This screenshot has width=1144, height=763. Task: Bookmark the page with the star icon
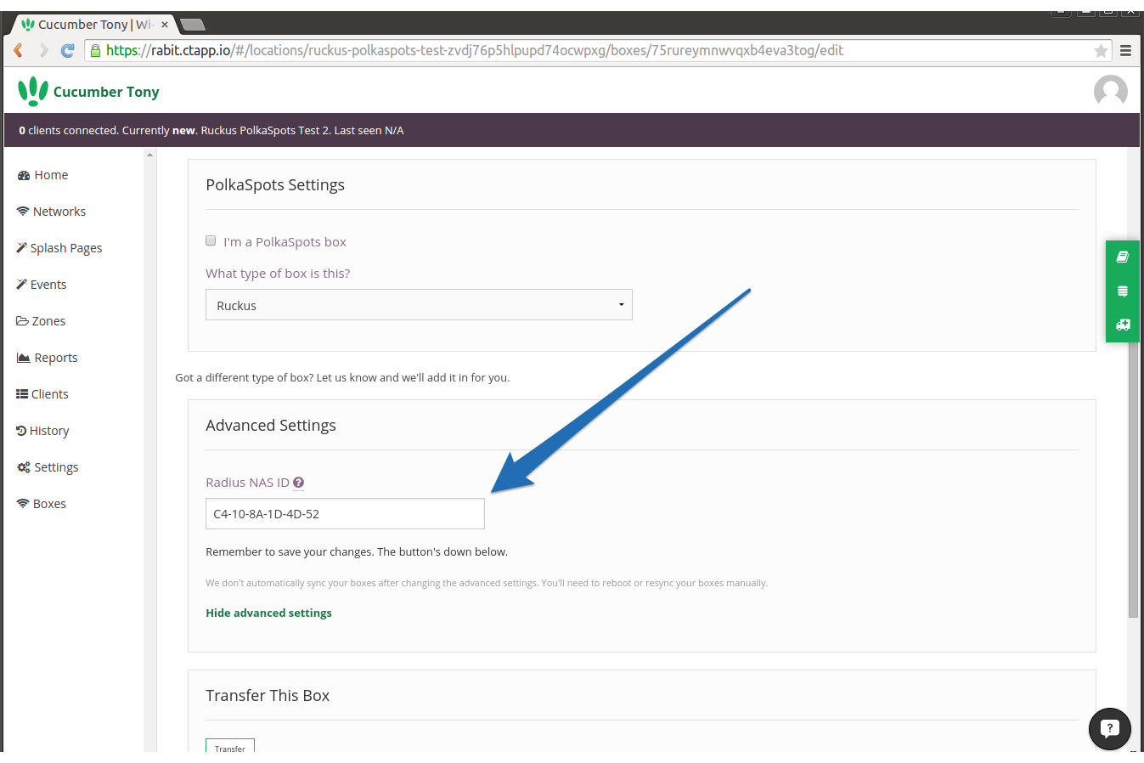point(1101,50)
